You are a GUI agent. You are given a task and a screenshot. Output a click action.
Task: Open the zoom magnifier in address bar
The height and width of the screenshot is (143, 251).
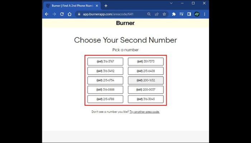pos(149,14)
